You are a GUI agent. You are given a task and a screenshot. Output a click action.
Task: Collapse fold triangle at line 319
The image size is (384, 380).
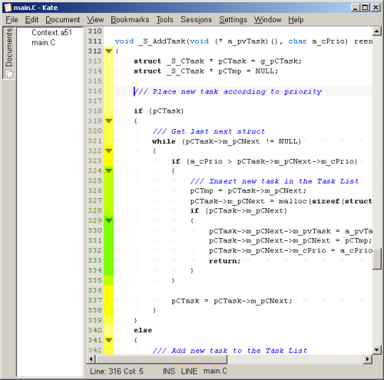pos(109,121)
